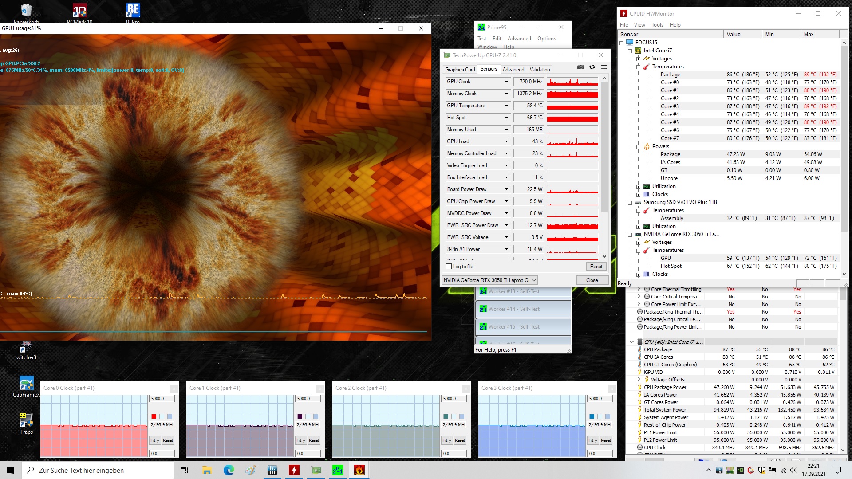Expand Core Thermal Throttling row in HWiNFO
The height and width of the screenshot is (479, 852).
pos(639,289)
